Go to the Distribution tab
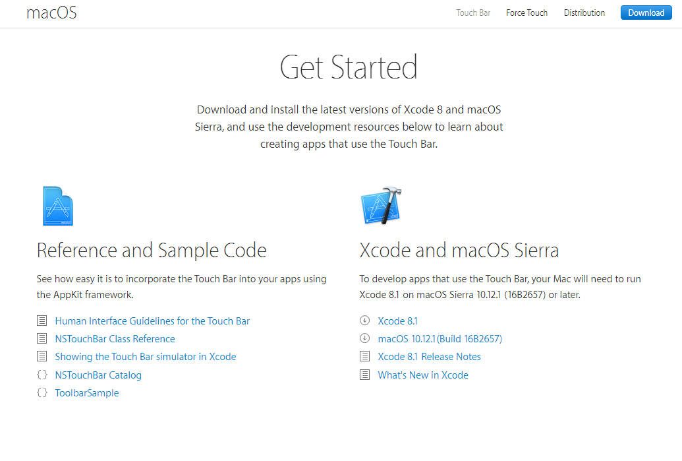The width and height of the screenshot is (682, 461). [x=584, y=13]
